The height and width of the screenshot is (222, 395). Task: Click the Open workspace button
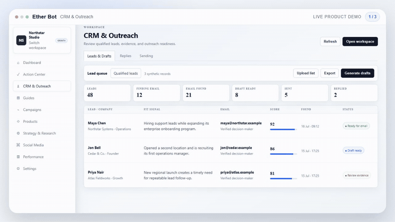click(x=360, y=42)
